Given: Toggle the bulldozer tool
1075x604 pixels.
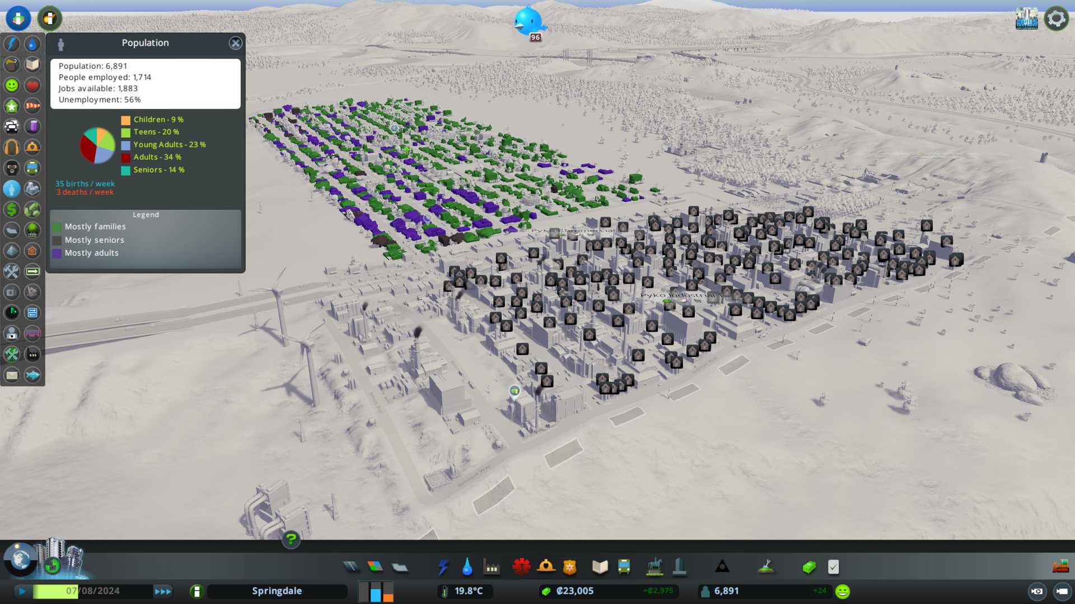Looking at the screenshot, I should click(1060, 567).
